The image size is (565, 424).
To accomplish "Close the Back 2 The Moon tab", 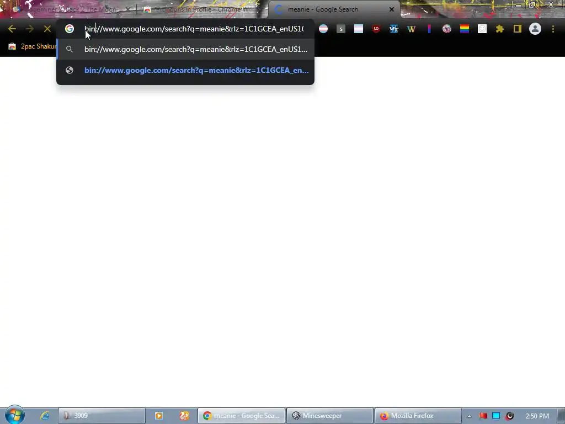I will (x=127, y=9).
